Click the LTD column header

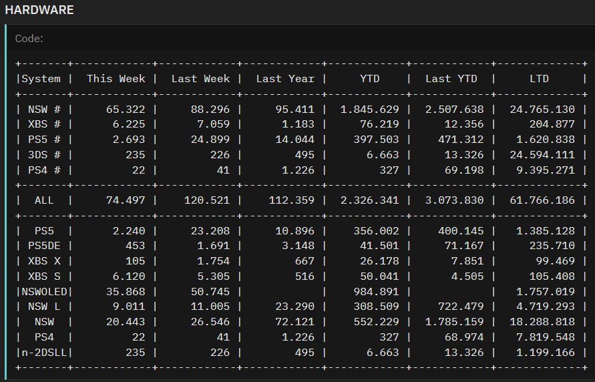click(539, 79)
